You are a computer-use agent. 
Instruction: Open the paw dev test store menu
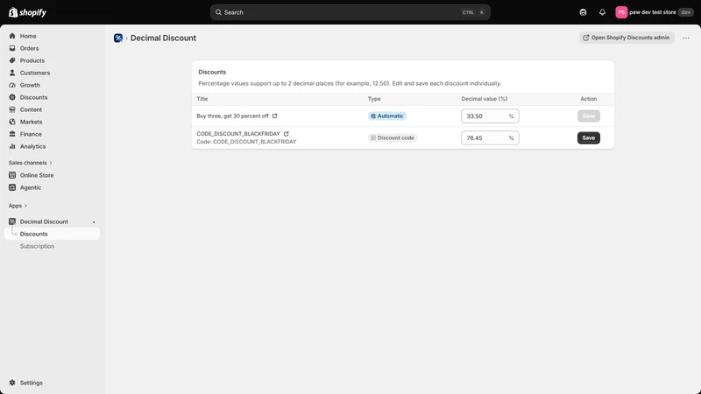(655, 12)
